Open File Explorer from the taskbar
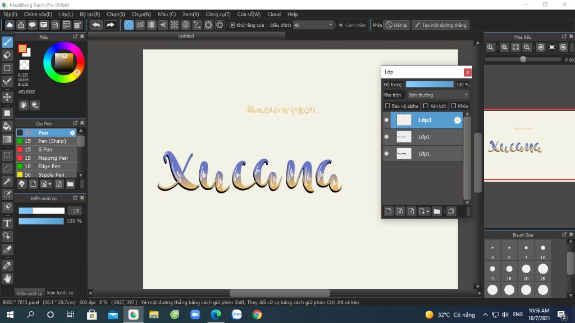This screenshot has height=323, width=575. pyautogui.click(x=154, y=315)
